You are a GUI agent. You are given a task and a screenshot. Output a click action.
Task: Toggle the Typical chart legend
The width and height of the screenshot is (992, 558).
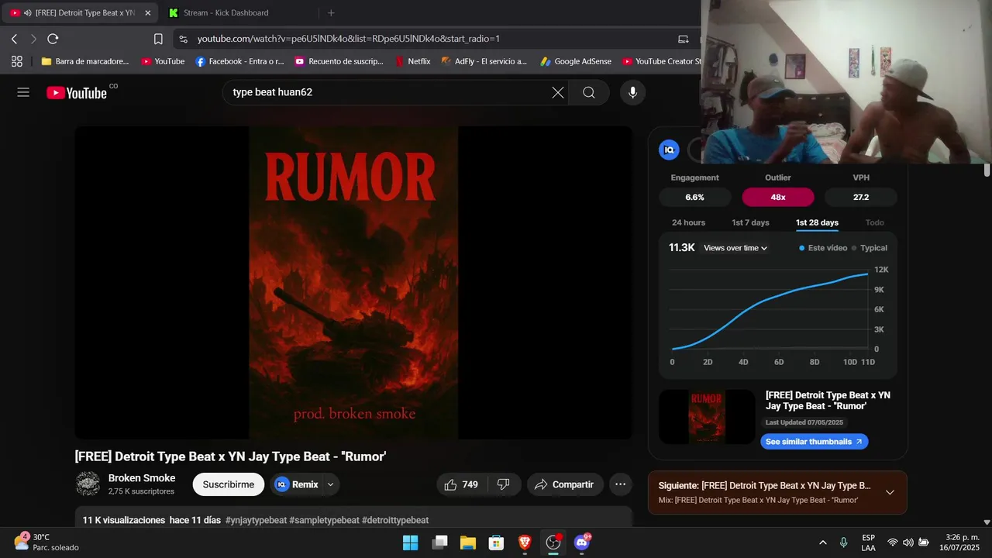(870, 248)
